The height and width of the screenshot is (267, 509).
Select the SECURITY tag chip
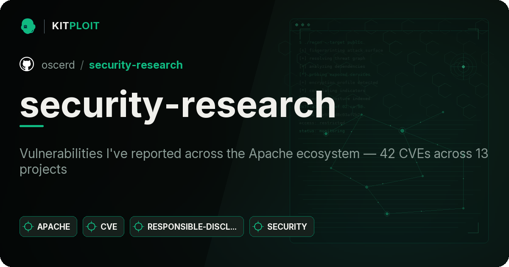[282, 226]
